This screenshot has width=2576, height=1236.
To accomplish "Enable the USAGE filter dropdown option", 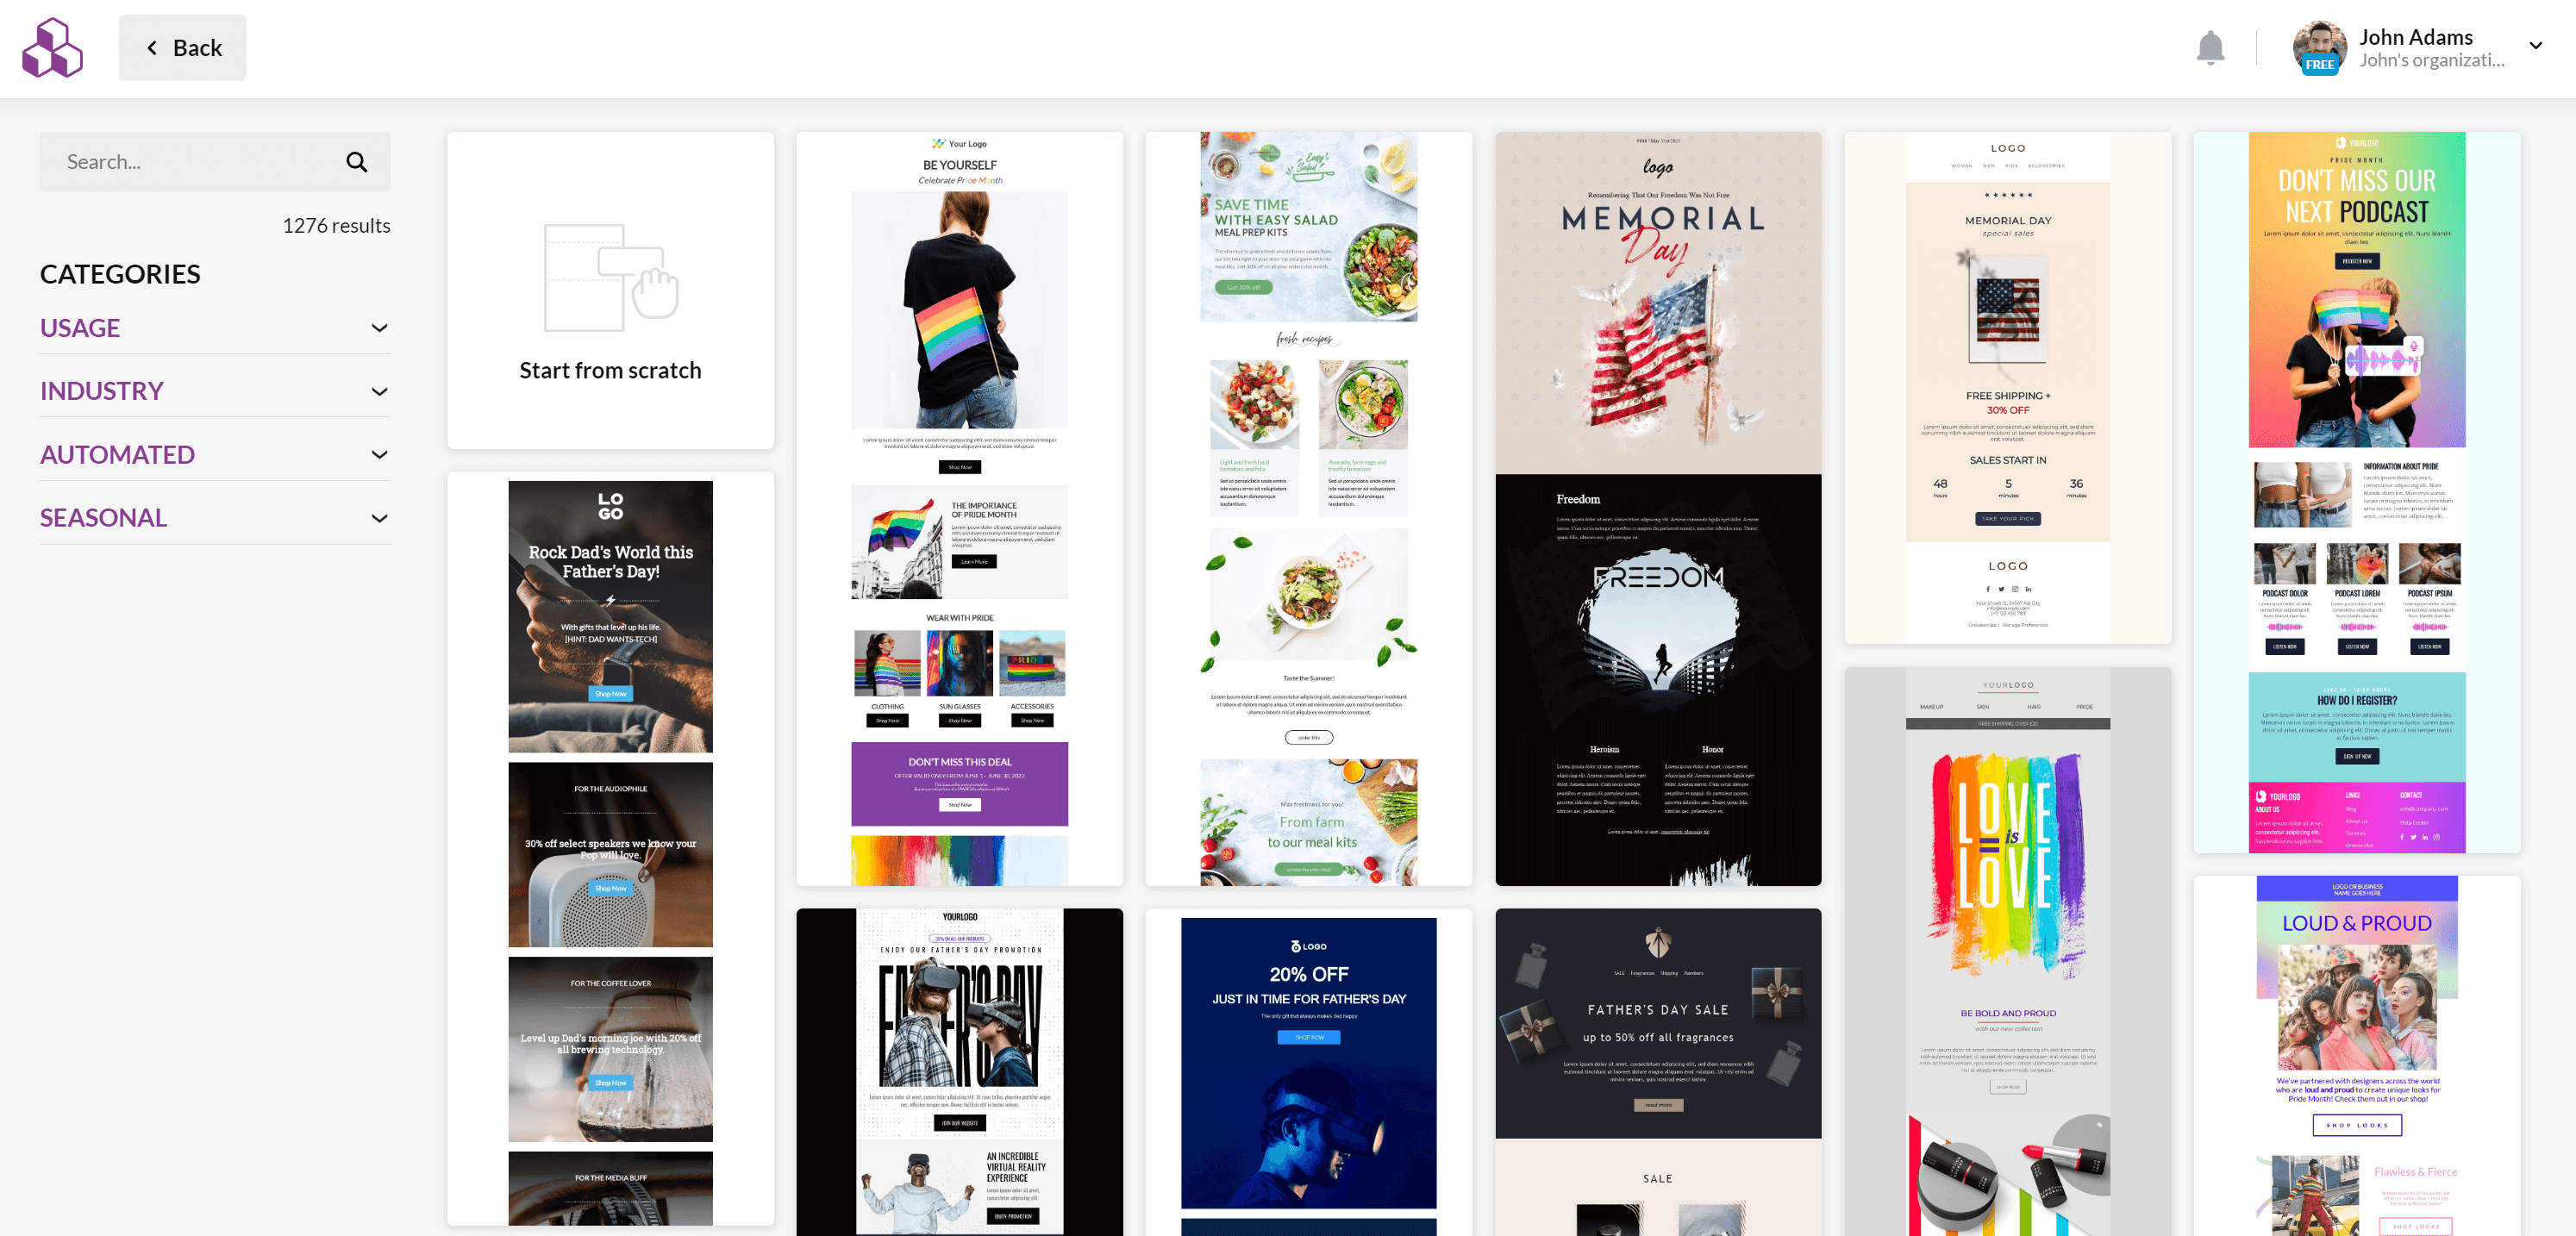I will point(216,327).
